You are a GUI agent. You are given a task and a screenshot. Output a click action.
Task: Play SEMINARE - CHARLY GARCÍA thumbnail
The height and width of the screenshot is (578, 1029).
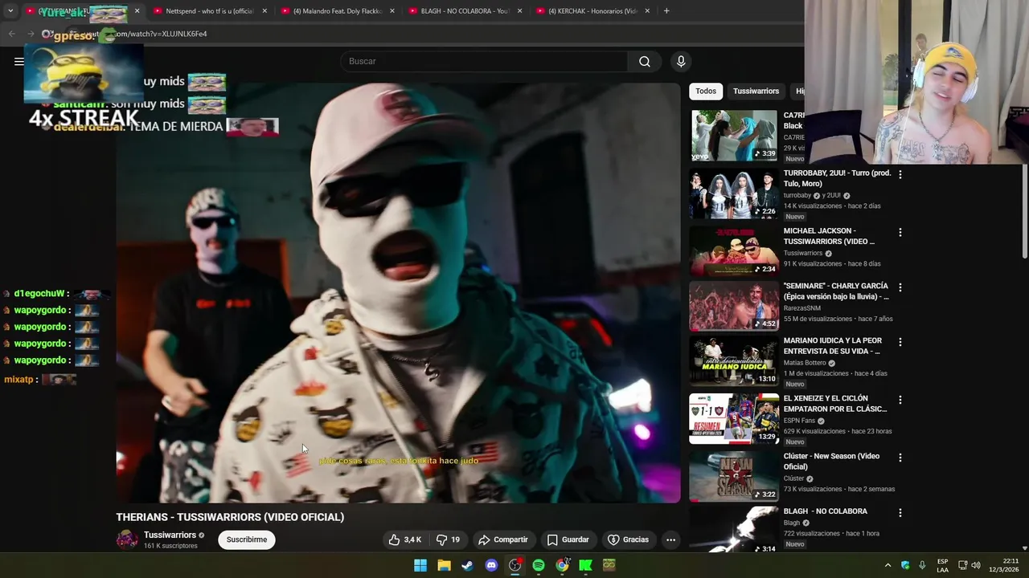(x=734, y=306)
